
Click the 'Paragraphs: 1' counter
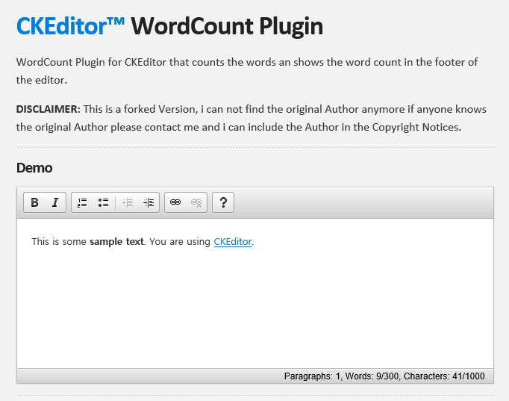[x=312, y=376]
